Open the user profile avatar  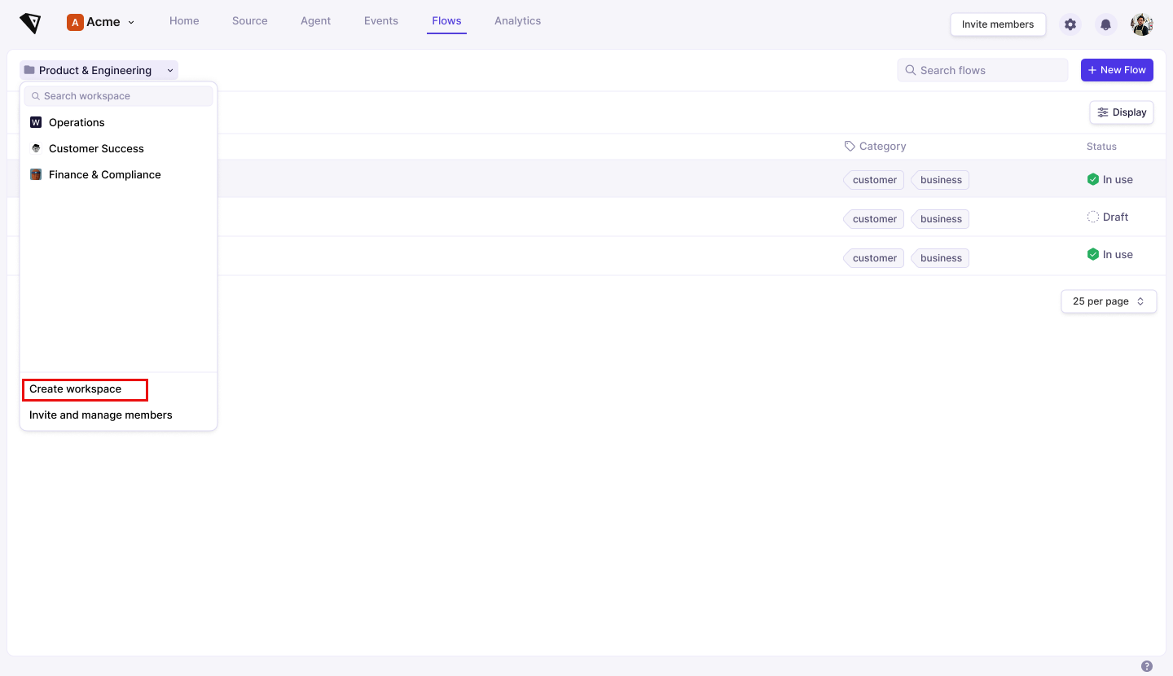1142,24
